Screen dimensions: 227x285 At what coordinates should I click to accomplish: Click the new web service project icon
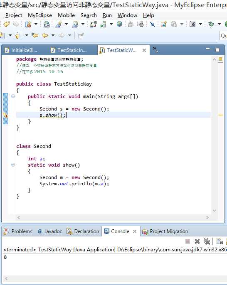tap(28, 24)
